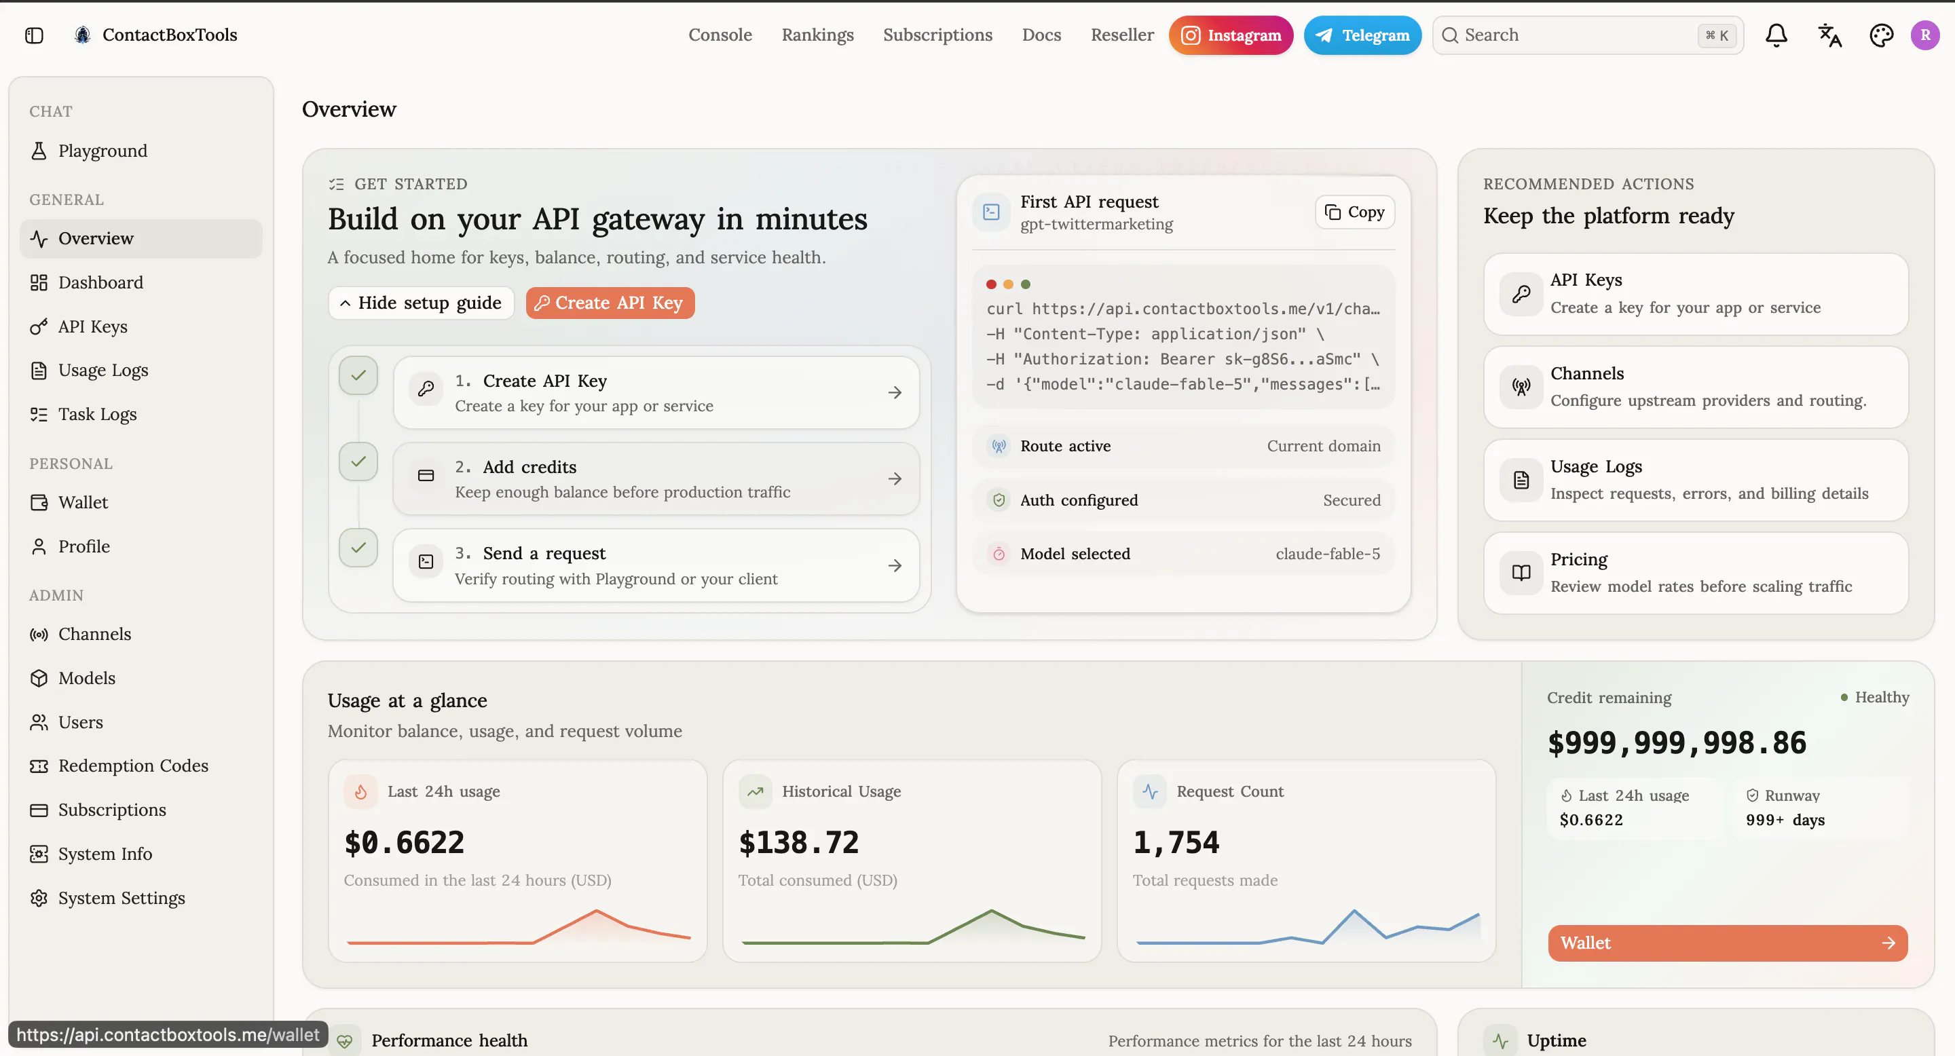Click the ContactBoxTools logo icon

click(83, 35)
